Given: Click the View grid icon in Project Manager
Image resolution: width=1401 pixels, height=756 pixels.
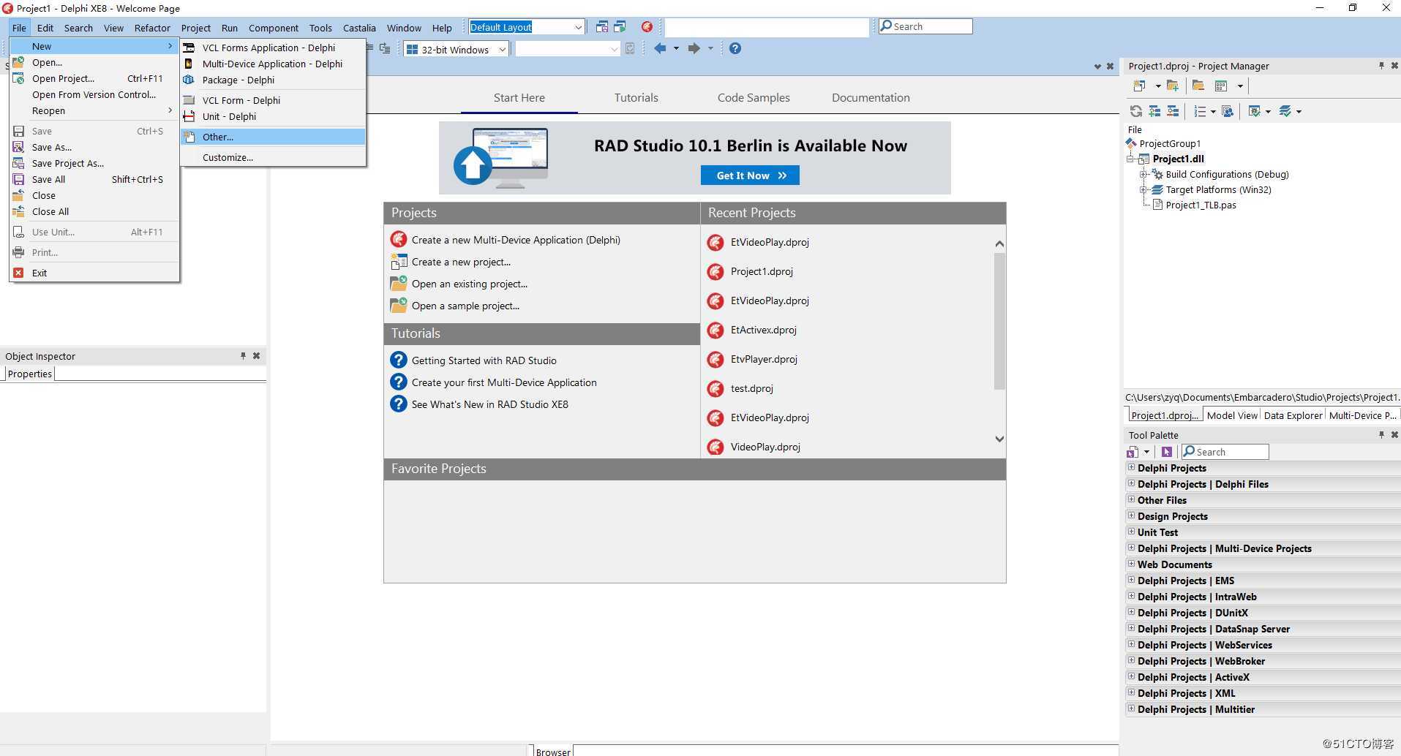Looking at the screenshot, I should [x=1220, y=86].
